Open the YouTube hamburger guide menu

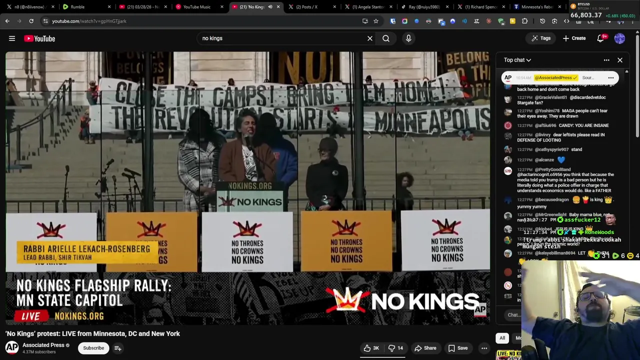pyautogui.click(x=12, y=38)
